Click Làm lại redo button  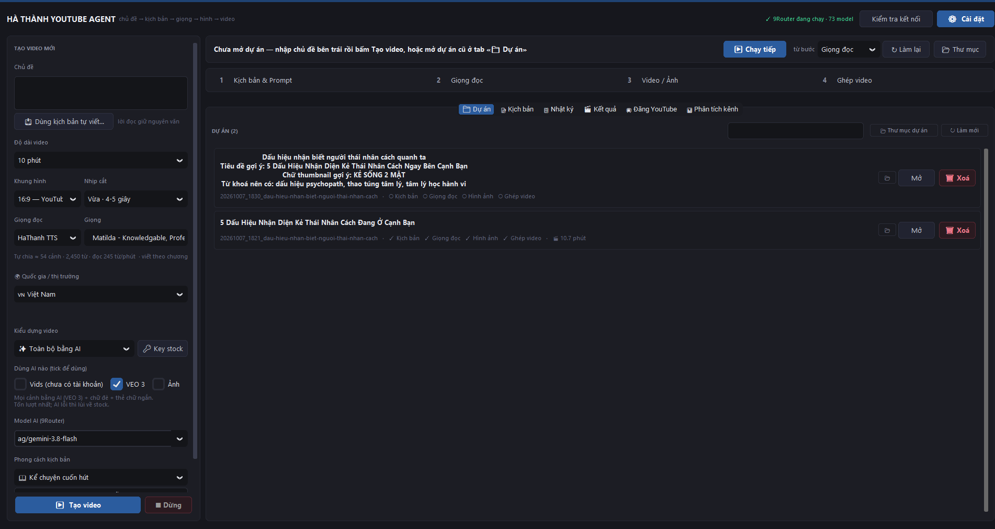click(906, 49)
